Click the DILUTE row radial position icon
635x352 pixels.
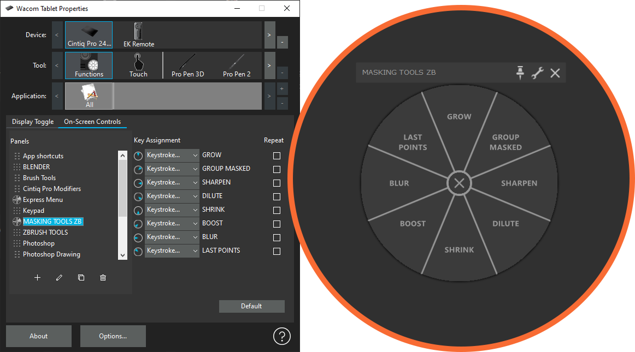138,197
